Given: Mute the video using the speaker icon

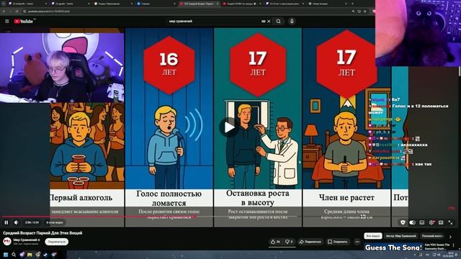Looking at the screenshot, I should (16, 222).
